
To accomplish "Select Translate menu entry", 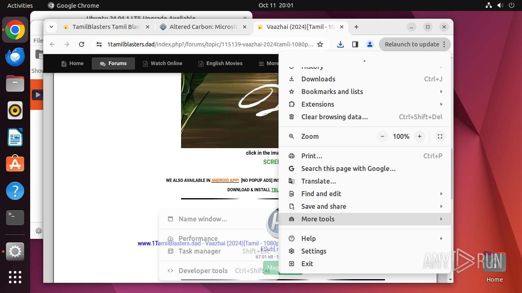I will point(365,181).
